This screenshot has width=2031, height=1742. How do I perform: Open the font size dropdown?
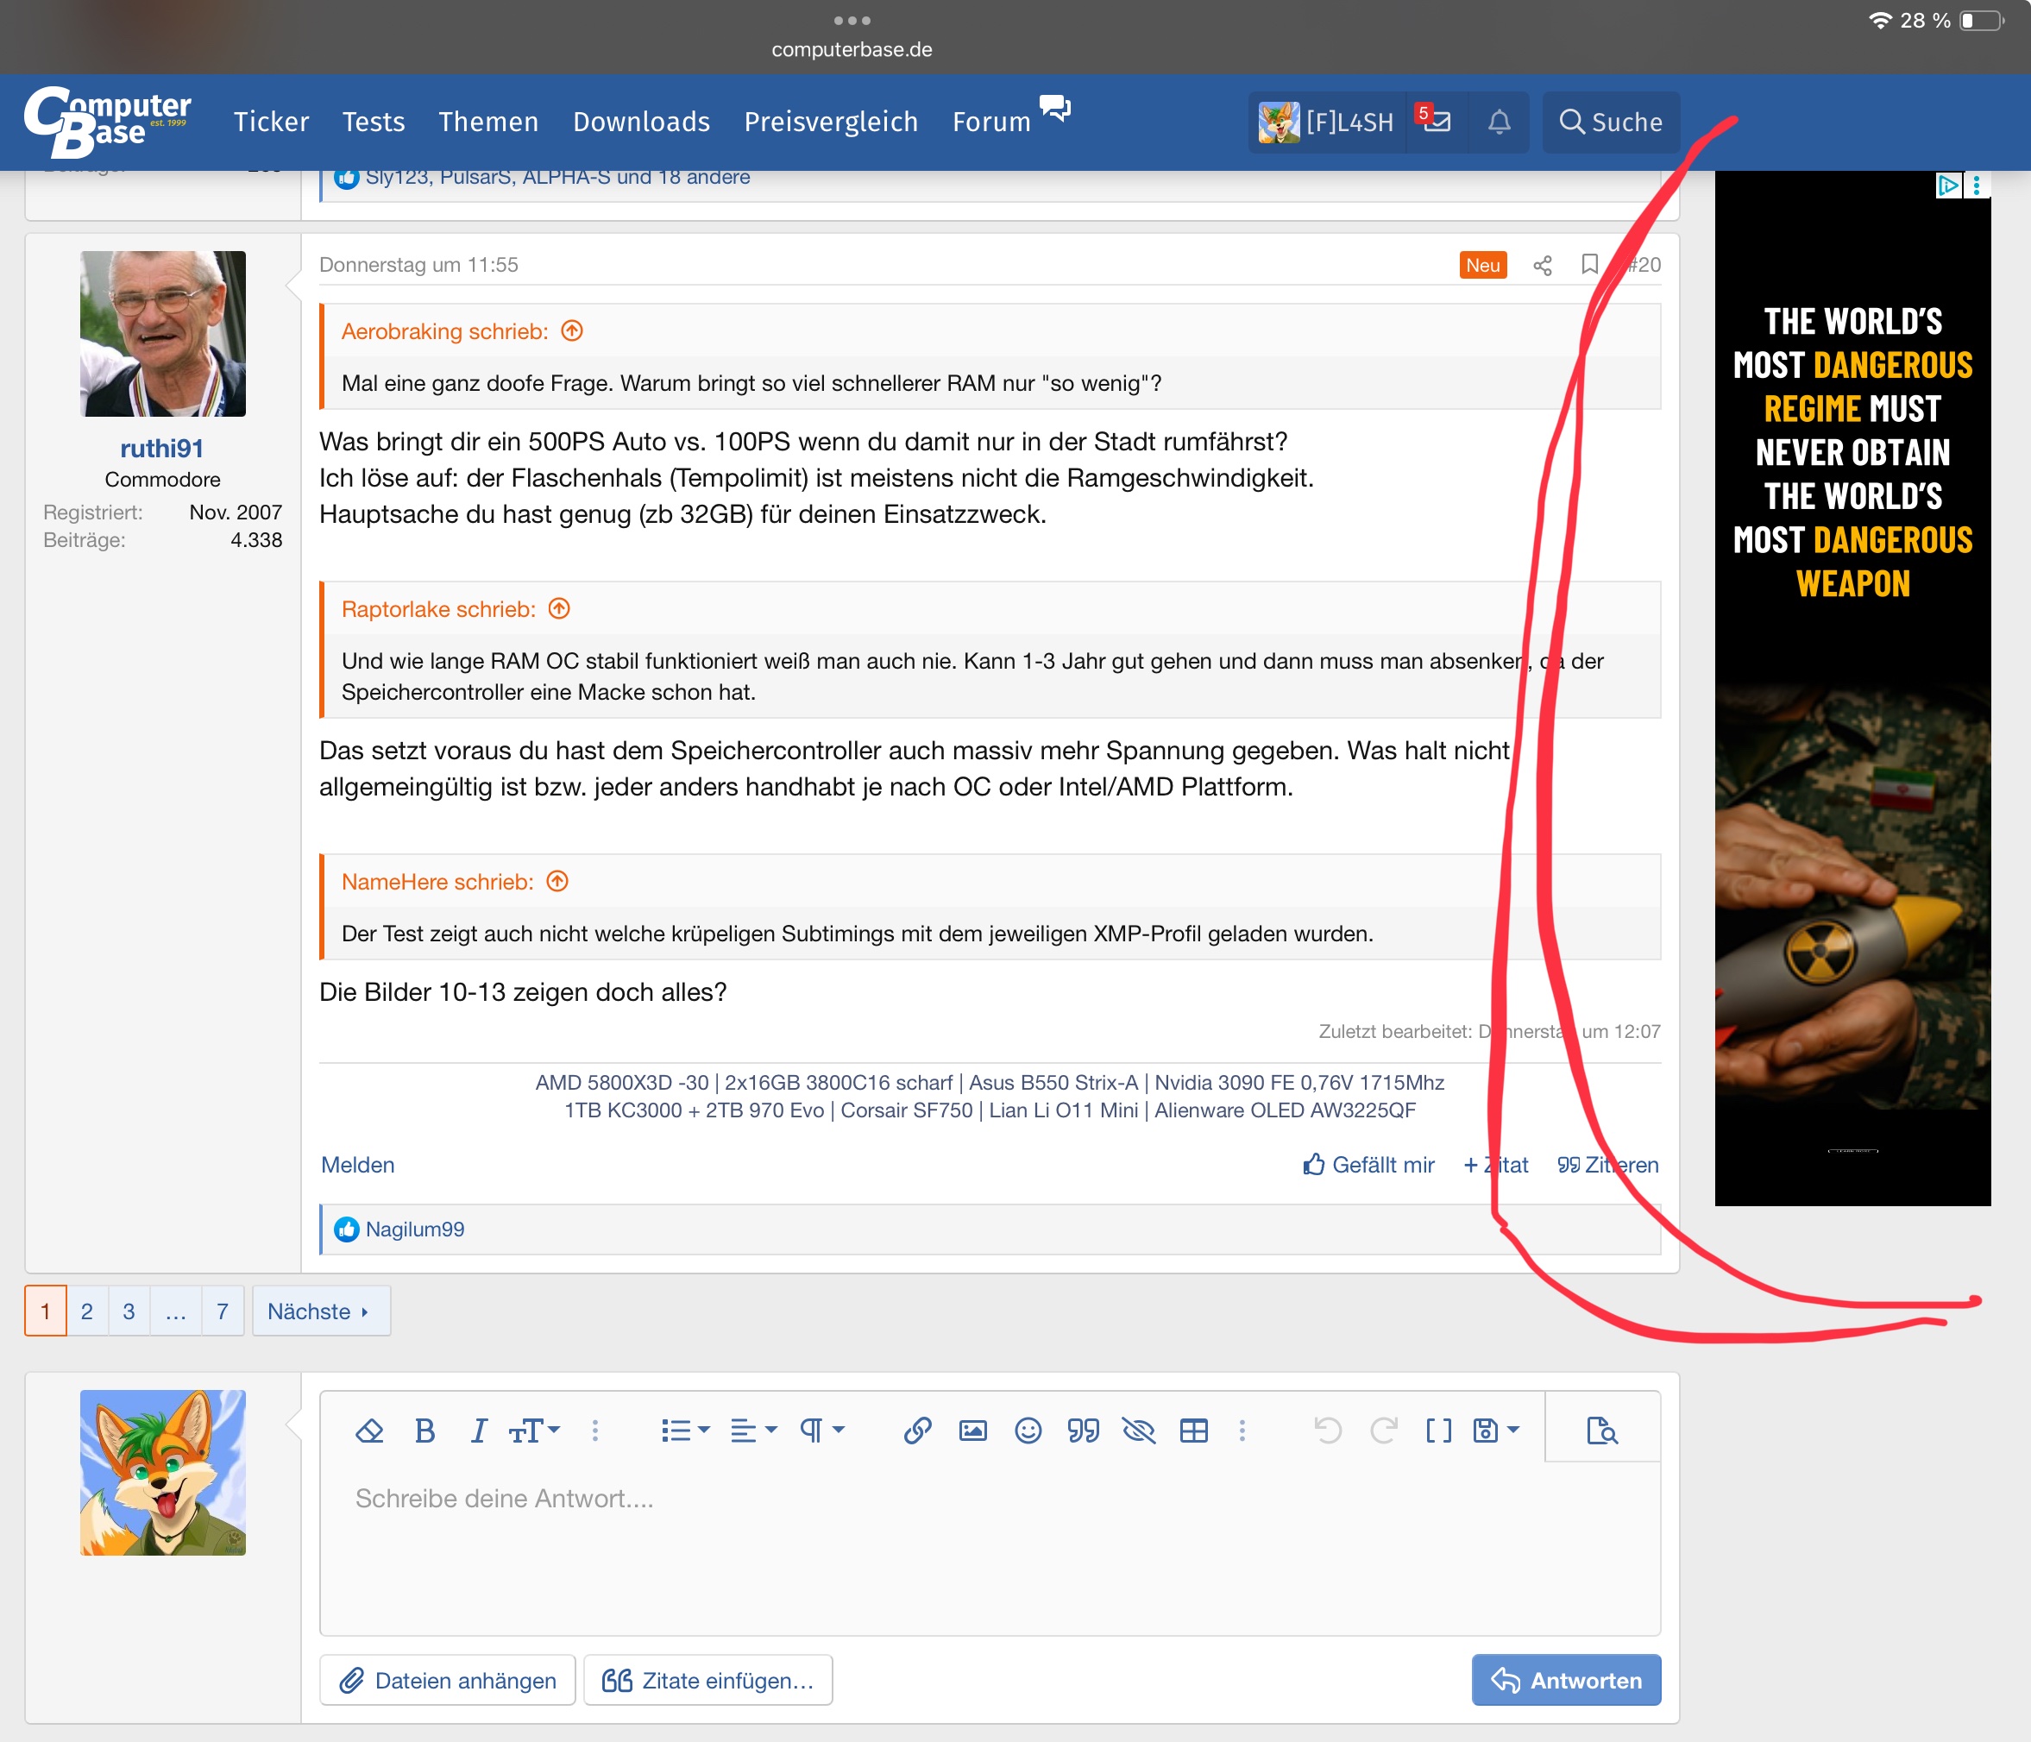click(534, 1431)
